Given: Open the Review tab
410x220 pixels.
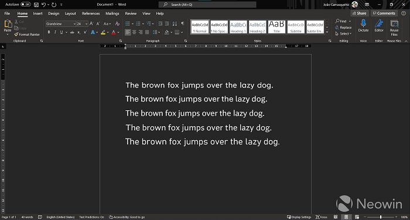Looking at the screenshot, I should [x=131, y=13].
